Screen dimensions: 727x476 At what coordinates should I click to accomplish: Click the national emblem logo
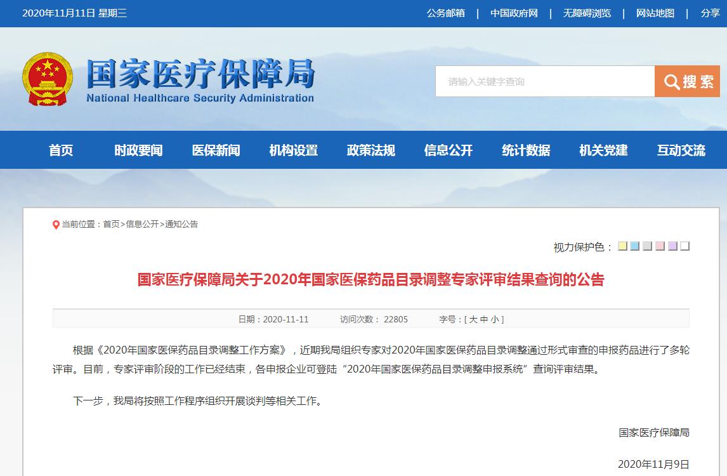48,79
